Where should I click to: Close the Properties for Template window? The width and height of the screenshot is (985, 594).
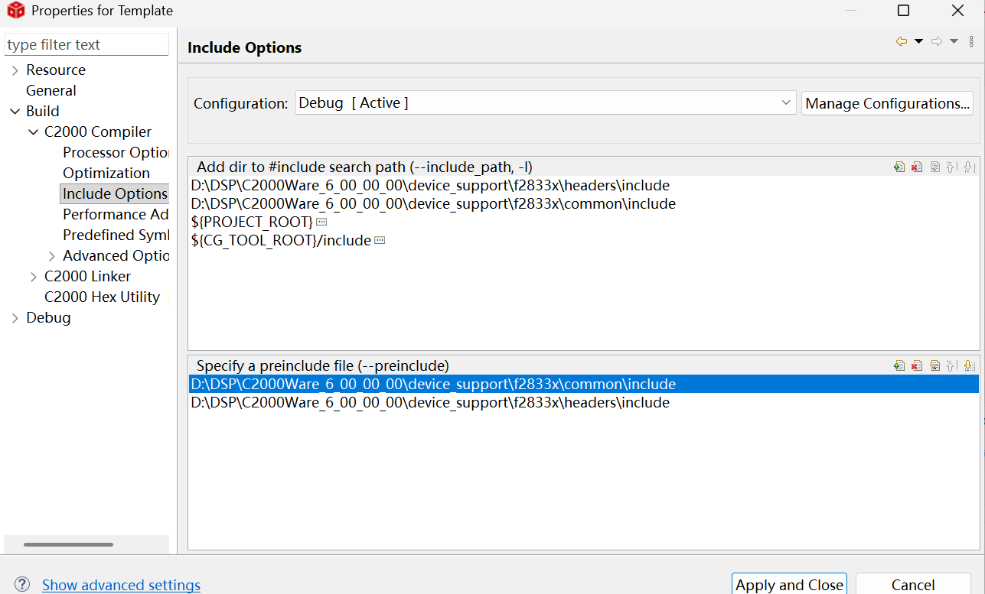coord(957,11)
